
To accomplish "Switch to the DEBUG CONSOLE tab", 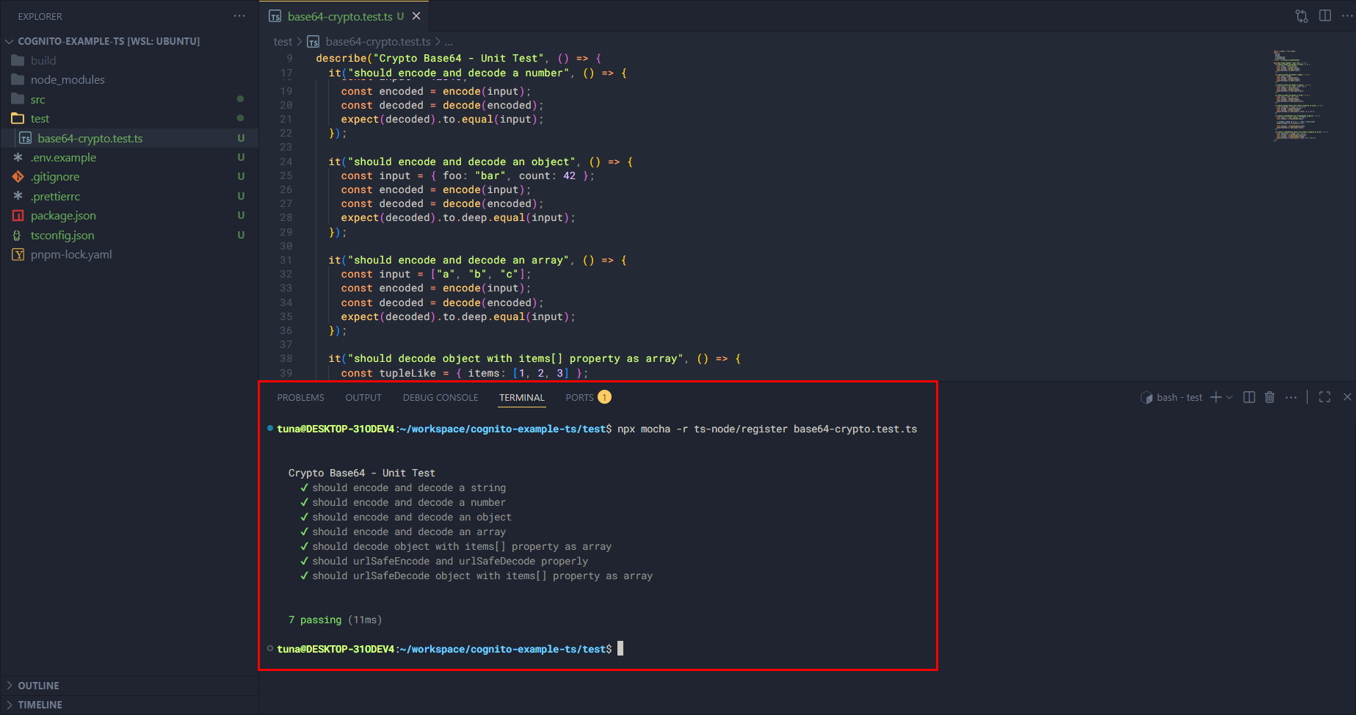I will (440, 398).
